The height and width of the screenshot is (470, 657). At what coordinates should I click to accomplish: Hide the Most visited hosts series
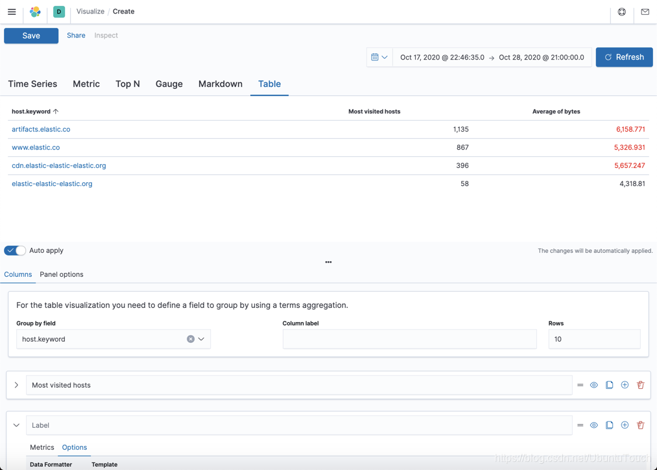point(594,385)
